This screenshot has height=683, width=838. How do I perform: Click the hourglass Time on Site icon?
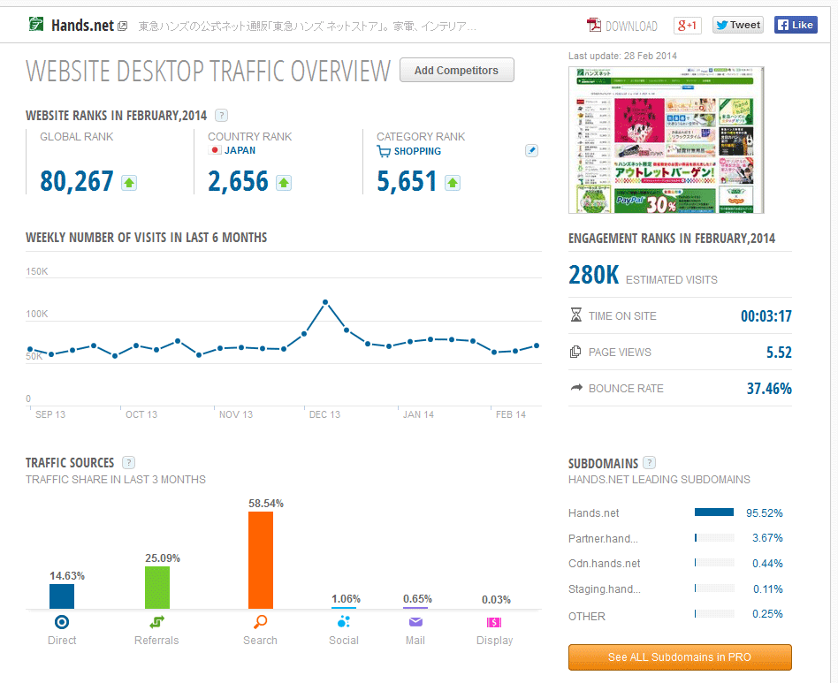(576, 315)
